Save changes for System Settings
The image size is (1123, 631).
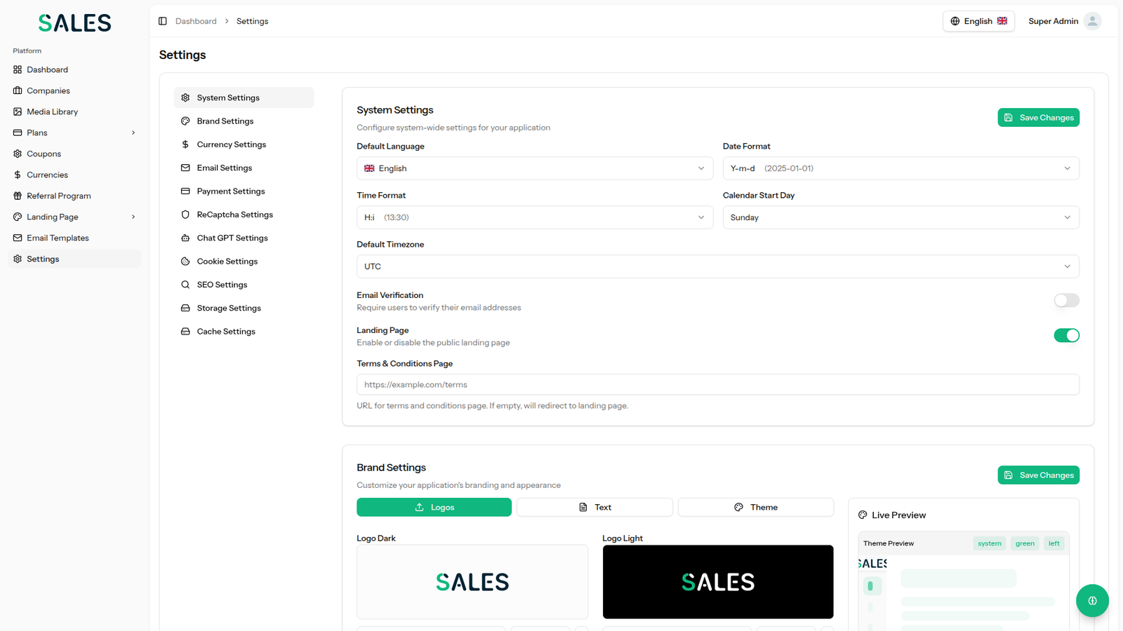[1038, 118]
